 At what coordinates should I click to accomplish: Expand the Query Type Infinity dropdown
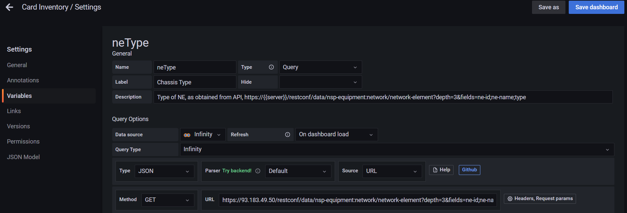[397, 149]
